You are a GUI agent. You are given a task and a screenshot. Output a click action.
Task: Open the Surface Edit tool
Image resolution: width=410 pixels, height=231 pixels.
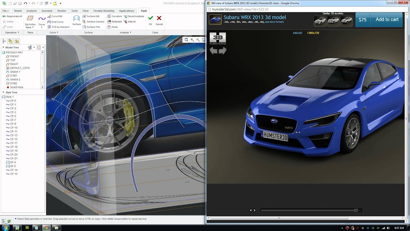(91, 16)
